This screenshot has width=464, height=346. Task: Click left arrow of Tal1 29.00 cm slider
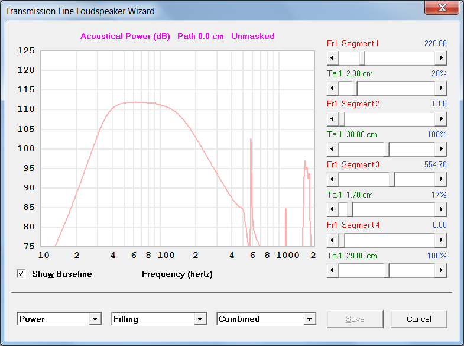(333, 270)
